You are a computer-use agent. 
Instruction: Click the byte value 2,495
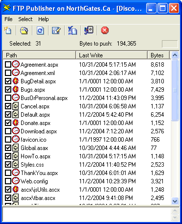tap(157, 198)
